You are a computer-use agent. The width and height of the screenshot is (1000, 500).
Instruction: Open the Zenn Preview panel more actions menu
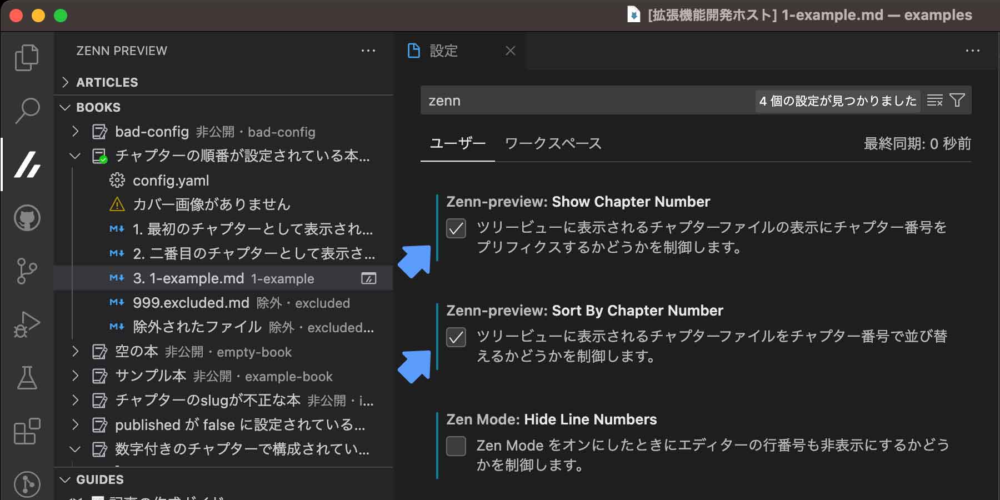[x=368, y=51]
